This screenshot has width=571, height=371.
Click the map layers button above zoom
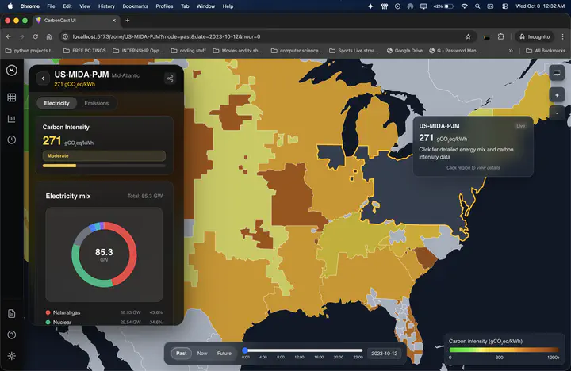[557, 73]
